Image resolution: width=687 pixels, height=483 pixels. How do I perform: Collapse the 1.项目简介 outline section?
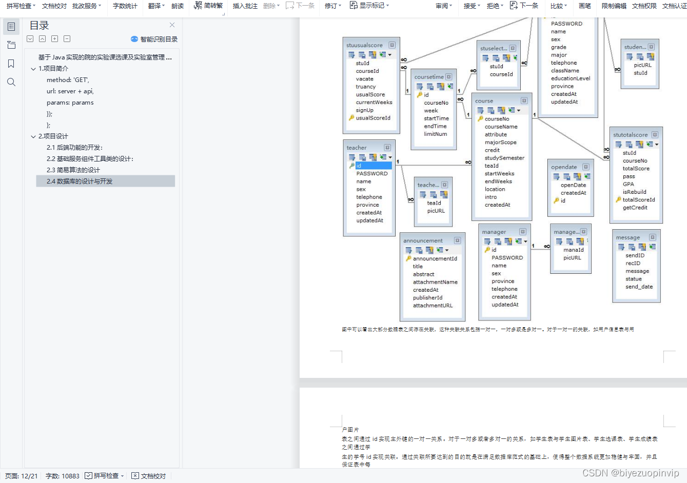pyautogui.click(x=33, y=69)
